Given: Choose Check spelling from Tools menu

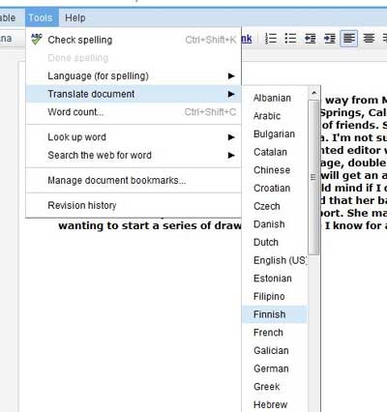Looking at the screenshot, I should pos(134,40).
